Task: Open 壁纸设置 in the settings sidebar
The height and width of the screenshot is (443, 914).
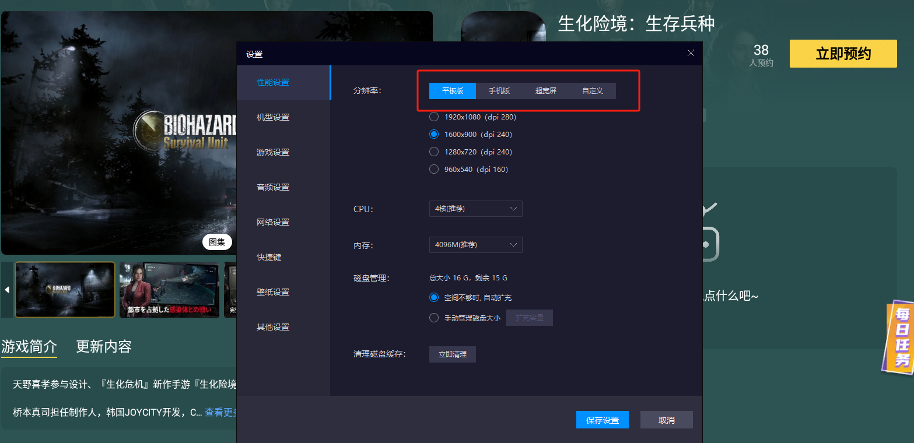Action: pos(283,293)
